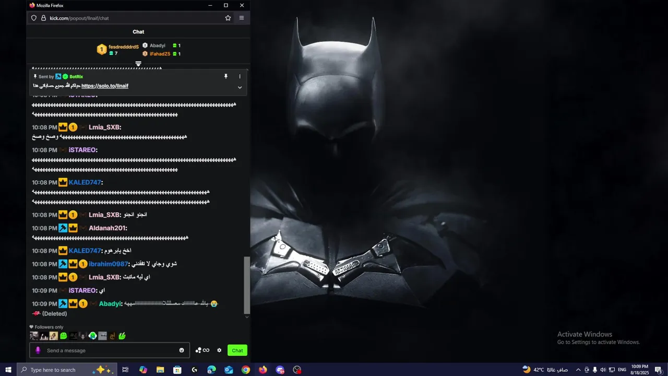The height and width of the screenshot is (376, 668).
Task: Launch Copilot from taskbar
Action: pyautogui.click(x=143, y=370)
